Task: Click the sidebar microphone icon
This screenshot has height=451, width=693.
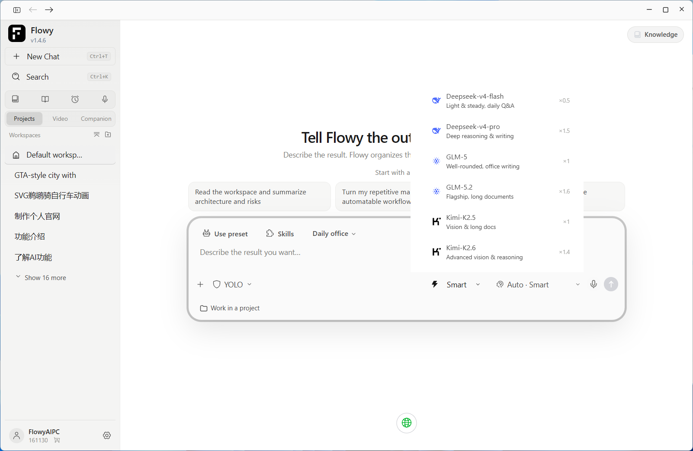Action: pyautogui.click(x=105, y=99)
